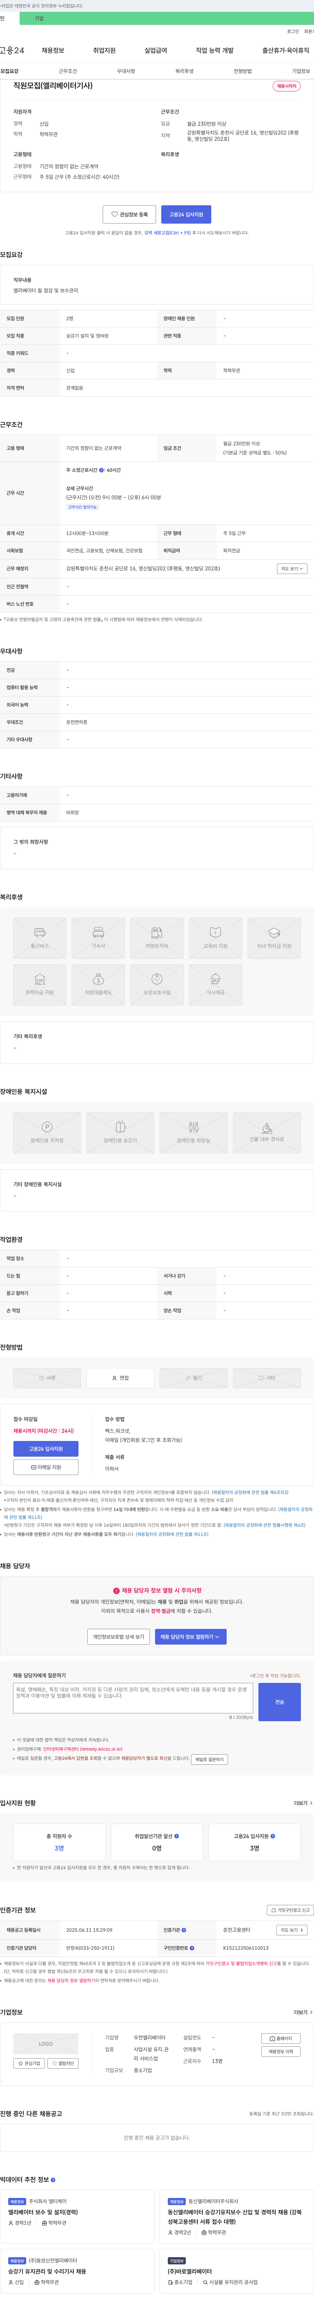Expand 지도 보기 for 춘천고용센터
The height and width of the screenshot is (2323, 314).
click(291, 1930)
